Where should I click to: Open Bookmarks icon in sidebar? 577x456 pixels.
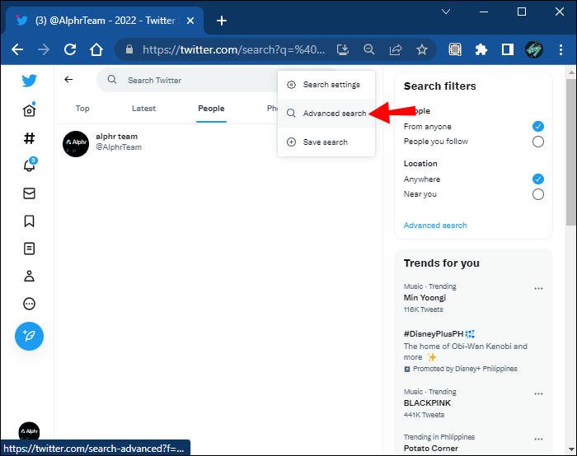click(29, 221)
